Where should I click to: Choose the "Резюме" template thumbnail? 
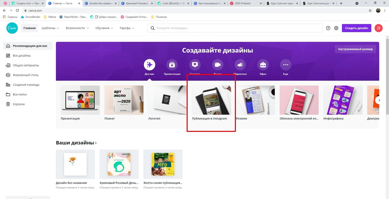coord(255,100)
